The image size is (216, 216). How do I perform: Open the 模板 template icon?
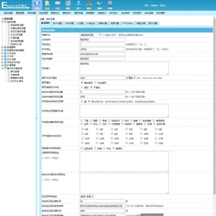coord(68,5)
